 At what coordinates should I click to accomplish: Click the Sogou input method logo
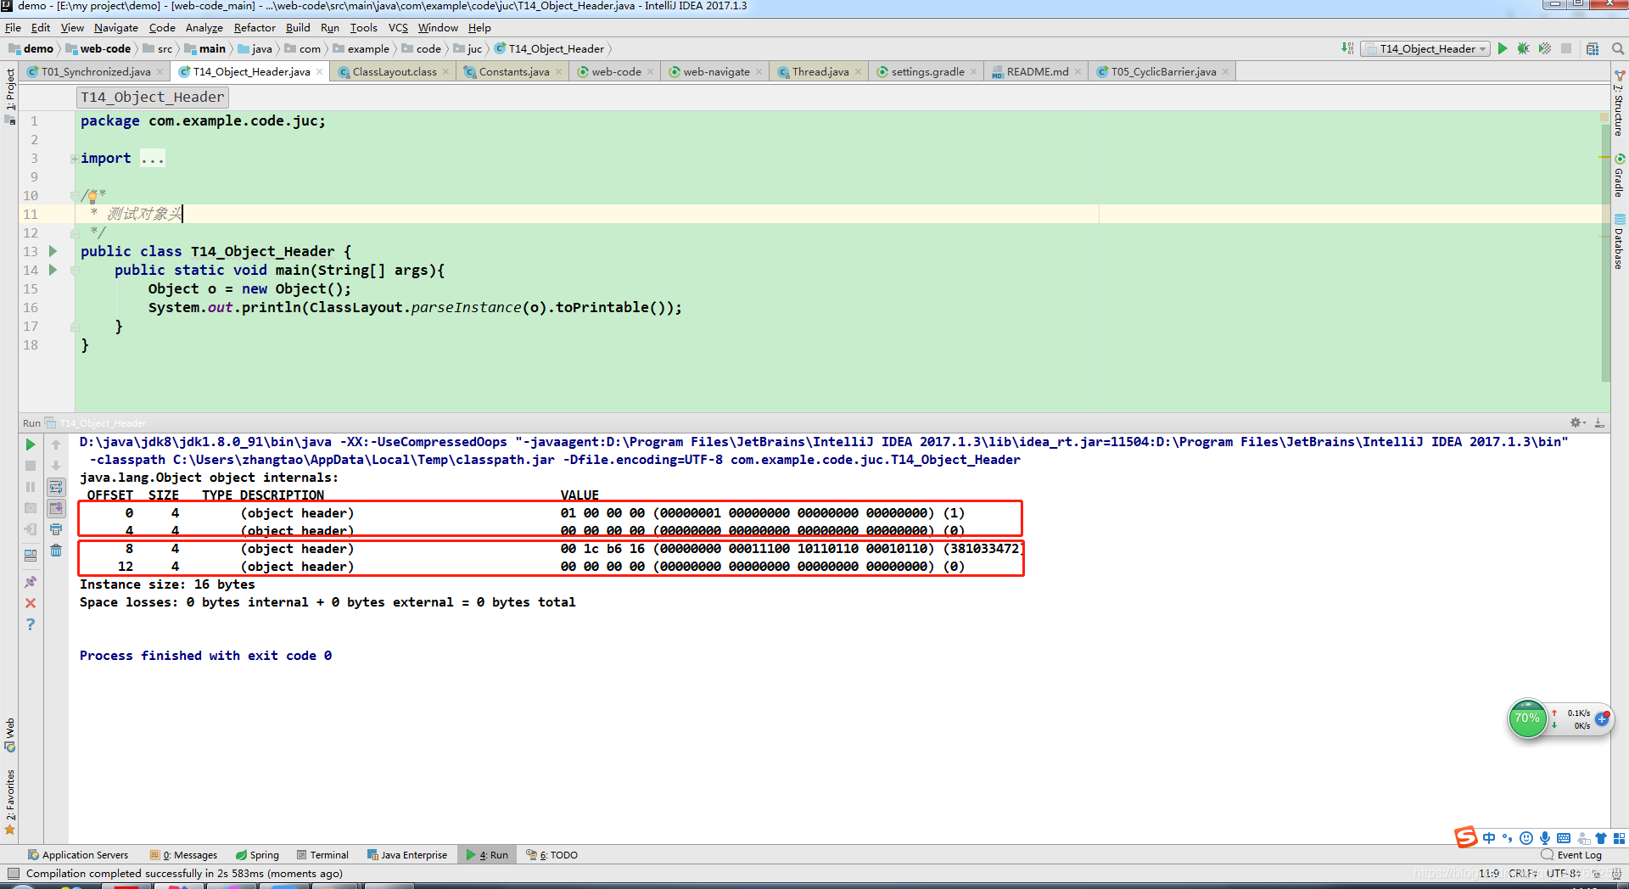(1466, 837)
